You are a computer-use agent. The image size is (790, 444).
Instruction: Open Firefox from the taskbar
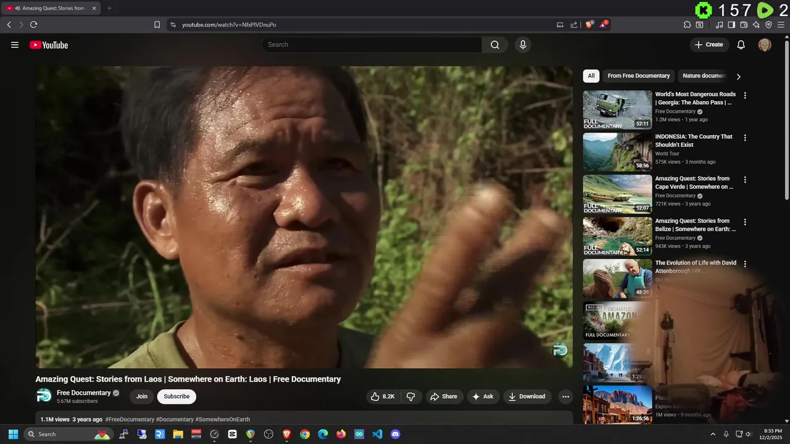click(x=341, y=434)
